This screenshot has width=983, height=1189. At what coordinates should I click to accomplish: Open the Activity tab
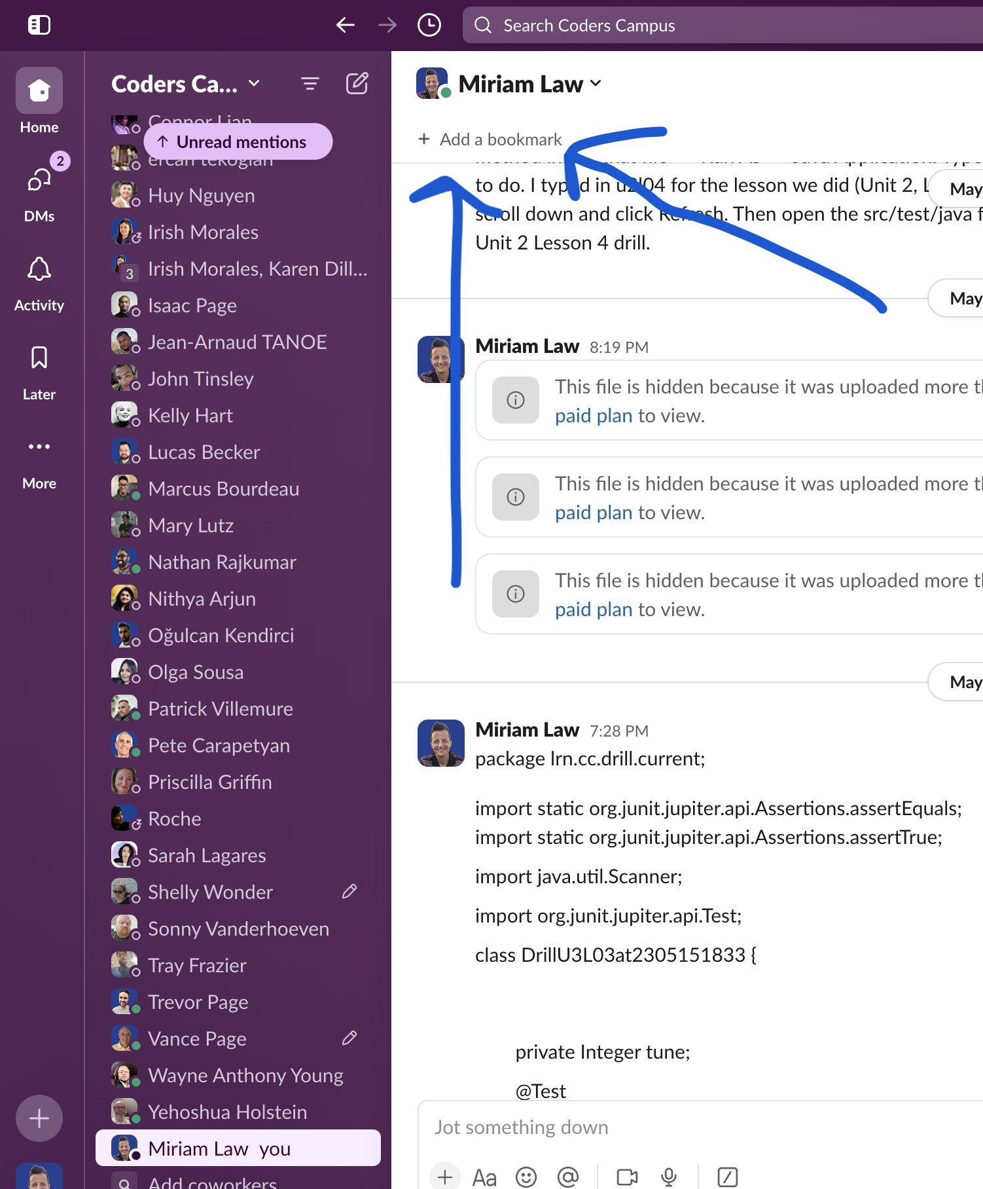click(39, 284)
